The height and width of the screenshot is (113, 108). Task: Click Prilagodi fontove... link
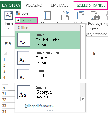coord(39,106)
